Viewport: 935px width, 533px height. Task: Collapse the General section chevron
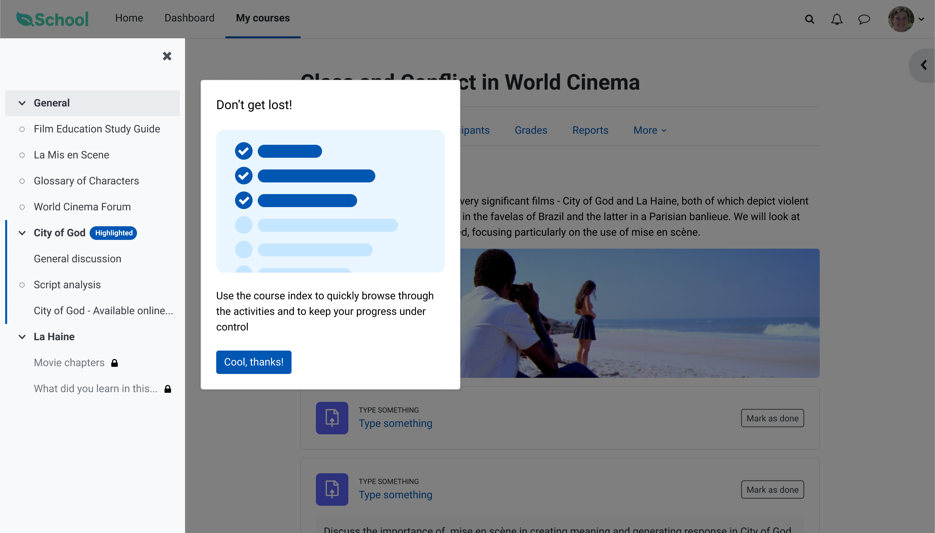coord(22,103)
